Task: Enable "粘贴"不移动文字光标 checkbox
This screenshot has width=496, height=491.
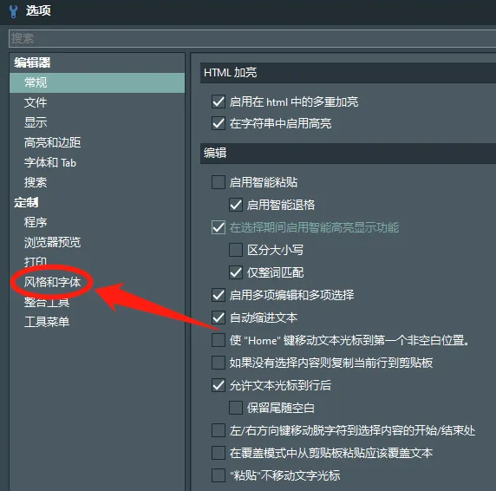Action: [219, 475]
